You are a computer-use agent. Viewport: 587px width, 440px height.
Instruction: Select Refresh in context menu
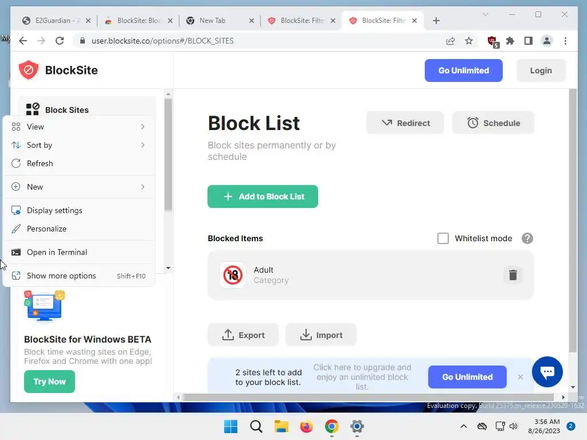click(79, 163)
